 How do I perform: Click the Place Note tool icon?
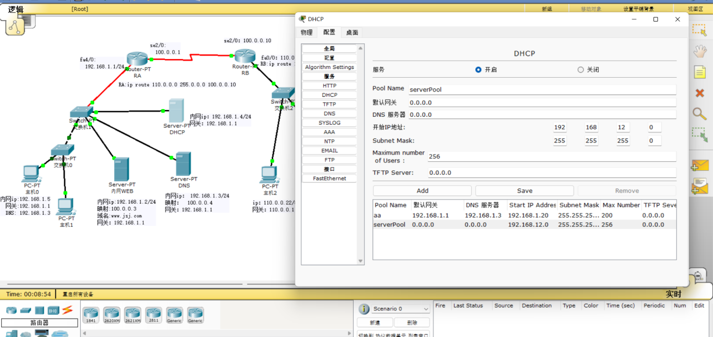(x=699, y=72)
